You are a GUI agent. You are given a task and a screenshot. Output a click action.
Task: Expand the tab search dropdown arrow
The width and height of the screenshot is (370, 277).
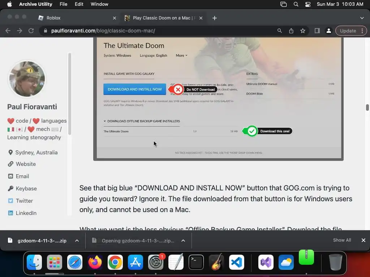(362, 18)
